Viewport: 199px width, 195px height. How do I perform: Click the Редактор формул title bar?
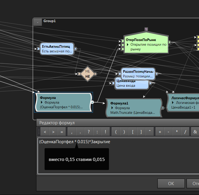coord(118,123)
